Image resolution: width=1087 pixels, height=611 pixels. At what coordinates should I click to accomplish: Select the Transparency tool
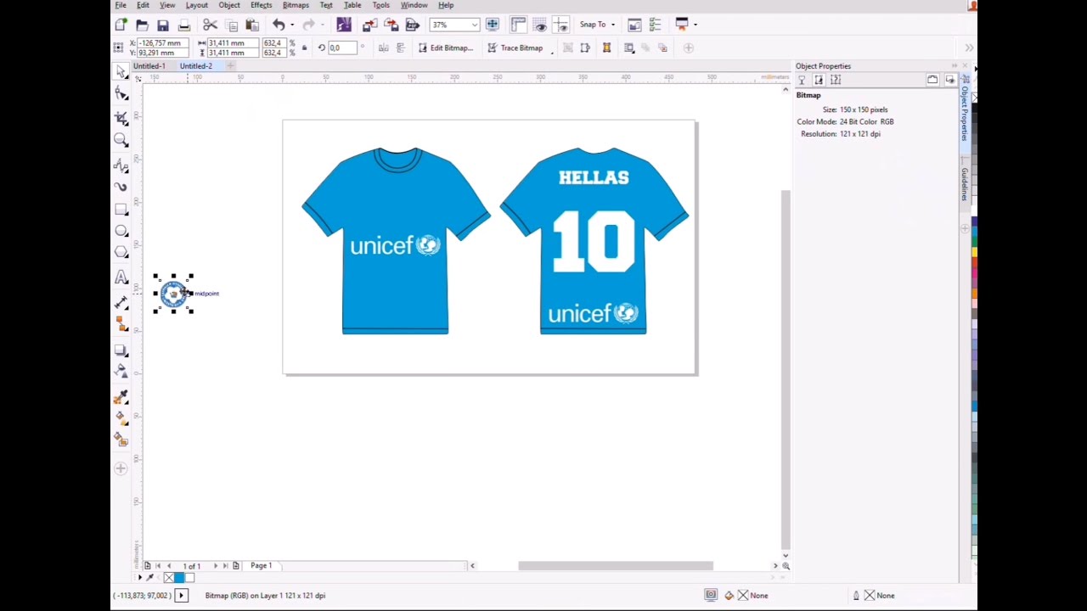pos(121,372)
